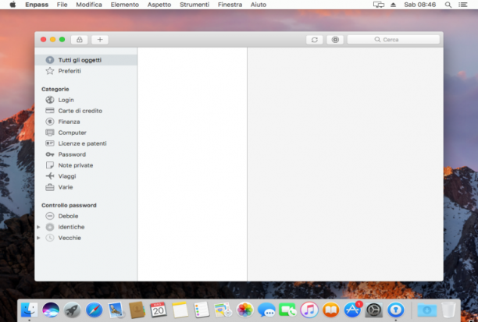
Task: Open the Modifica menu
Action: click(x=89, y=5)
